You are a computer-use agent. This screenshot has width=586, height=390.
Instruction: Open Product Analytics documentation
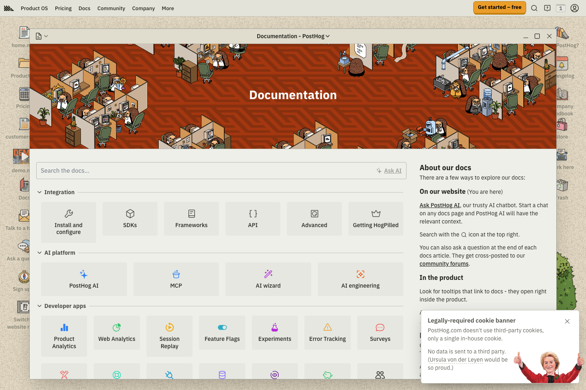(64, 336)
